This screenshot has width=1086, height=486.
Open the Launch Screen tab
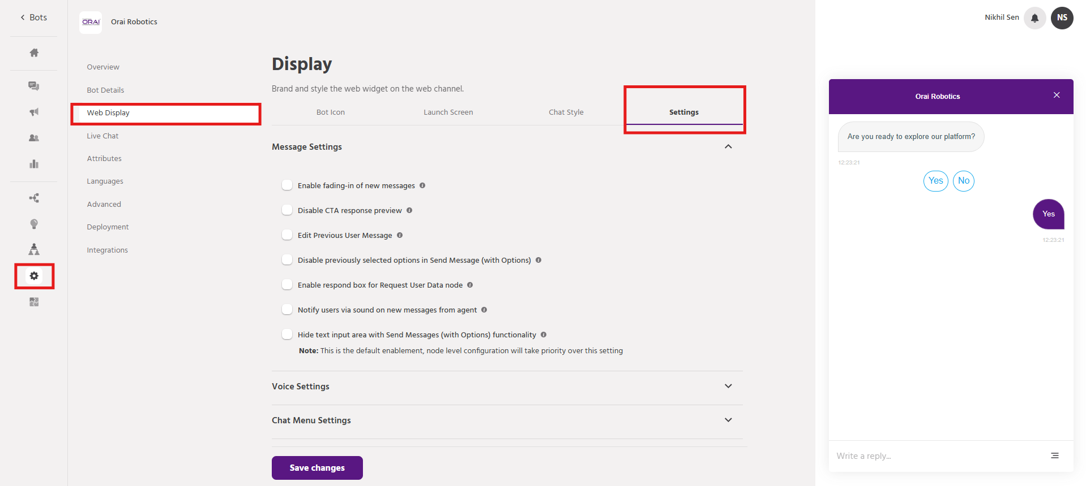point(448,112)
